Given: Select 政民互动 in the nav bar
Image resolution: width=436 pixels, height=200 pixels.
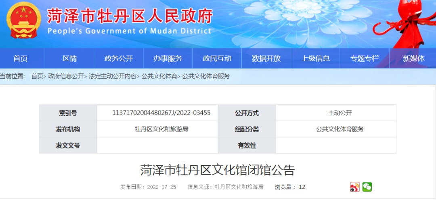Looking at the screenshot, I should (x=217, y=58).
